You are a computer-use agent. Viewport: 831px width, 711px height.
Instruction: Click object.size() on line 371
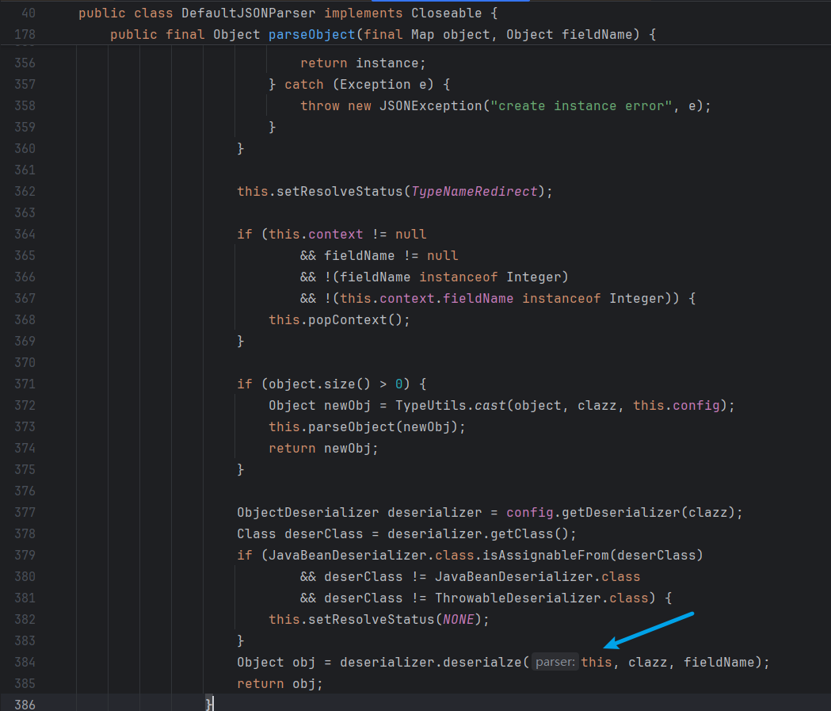tap(319, 384)
